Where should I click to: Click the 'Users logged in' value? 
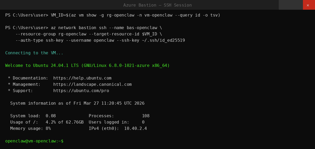(x=143, y=122)
